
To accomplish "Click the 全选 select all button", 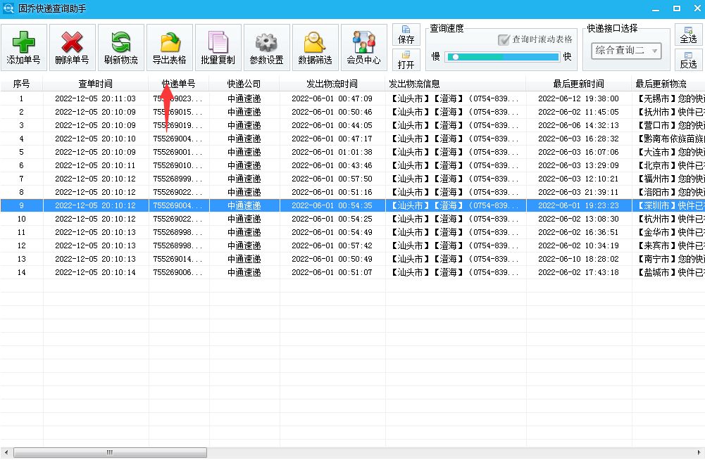I will (x=688, y=34).
